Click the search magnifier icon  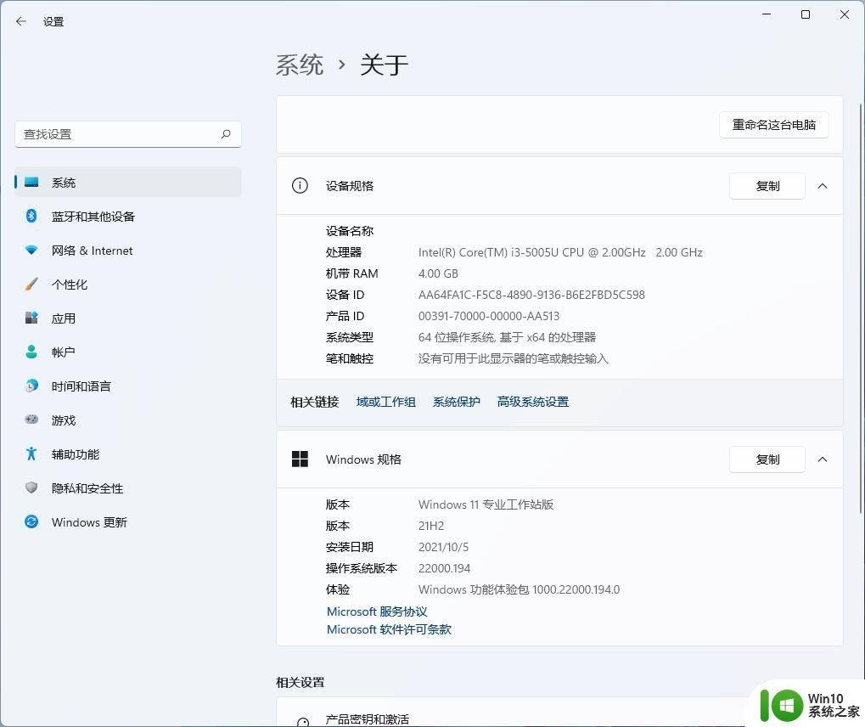[226, 134]
